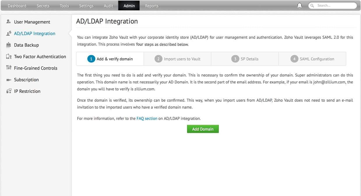Click the AD/LDAP Integration page heading
Viewport: 361px width, 196px height.
coord(107,21)
